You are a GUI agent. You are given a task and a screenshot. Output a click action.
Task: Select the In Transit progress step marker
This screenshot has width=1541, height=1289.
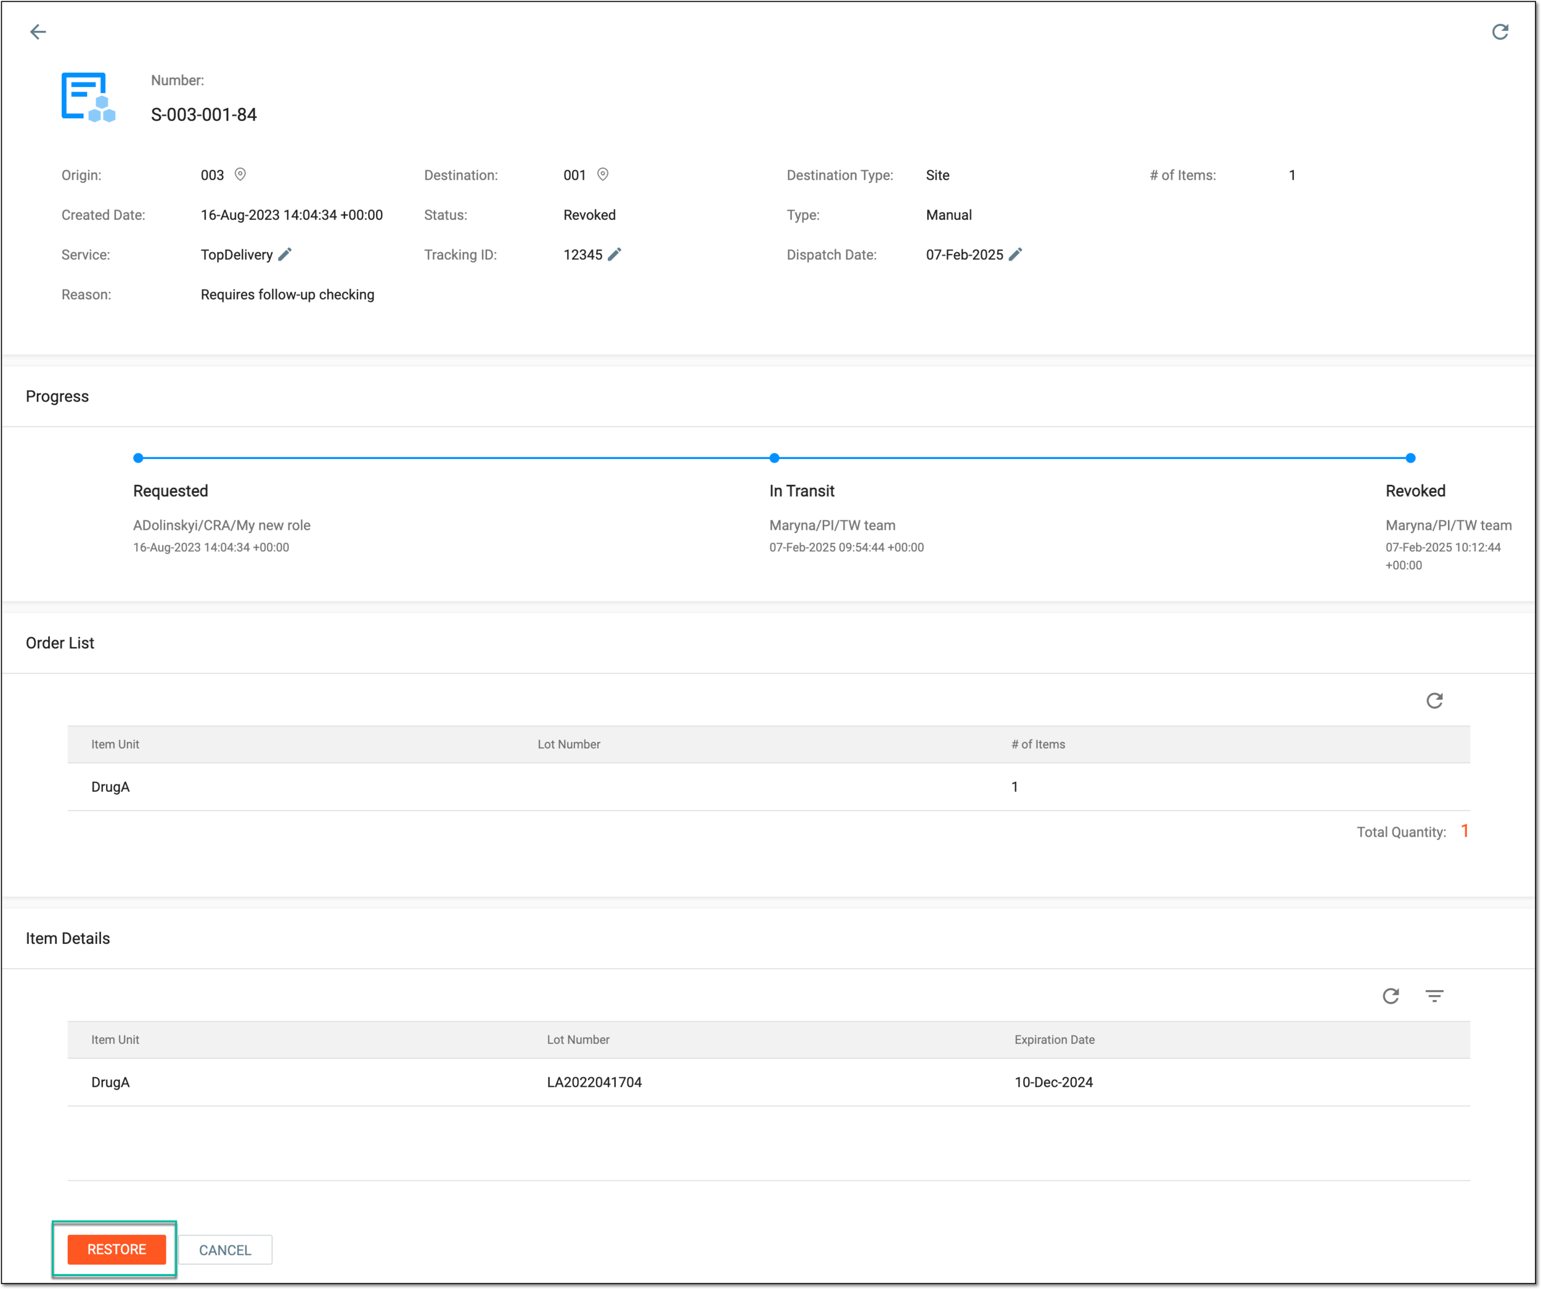coord(774,458)
